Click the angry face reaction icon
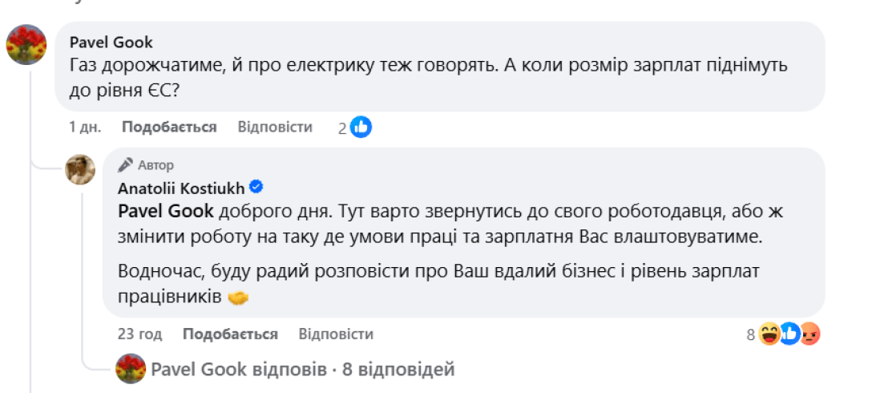872x393 pixels. (809, 334)
